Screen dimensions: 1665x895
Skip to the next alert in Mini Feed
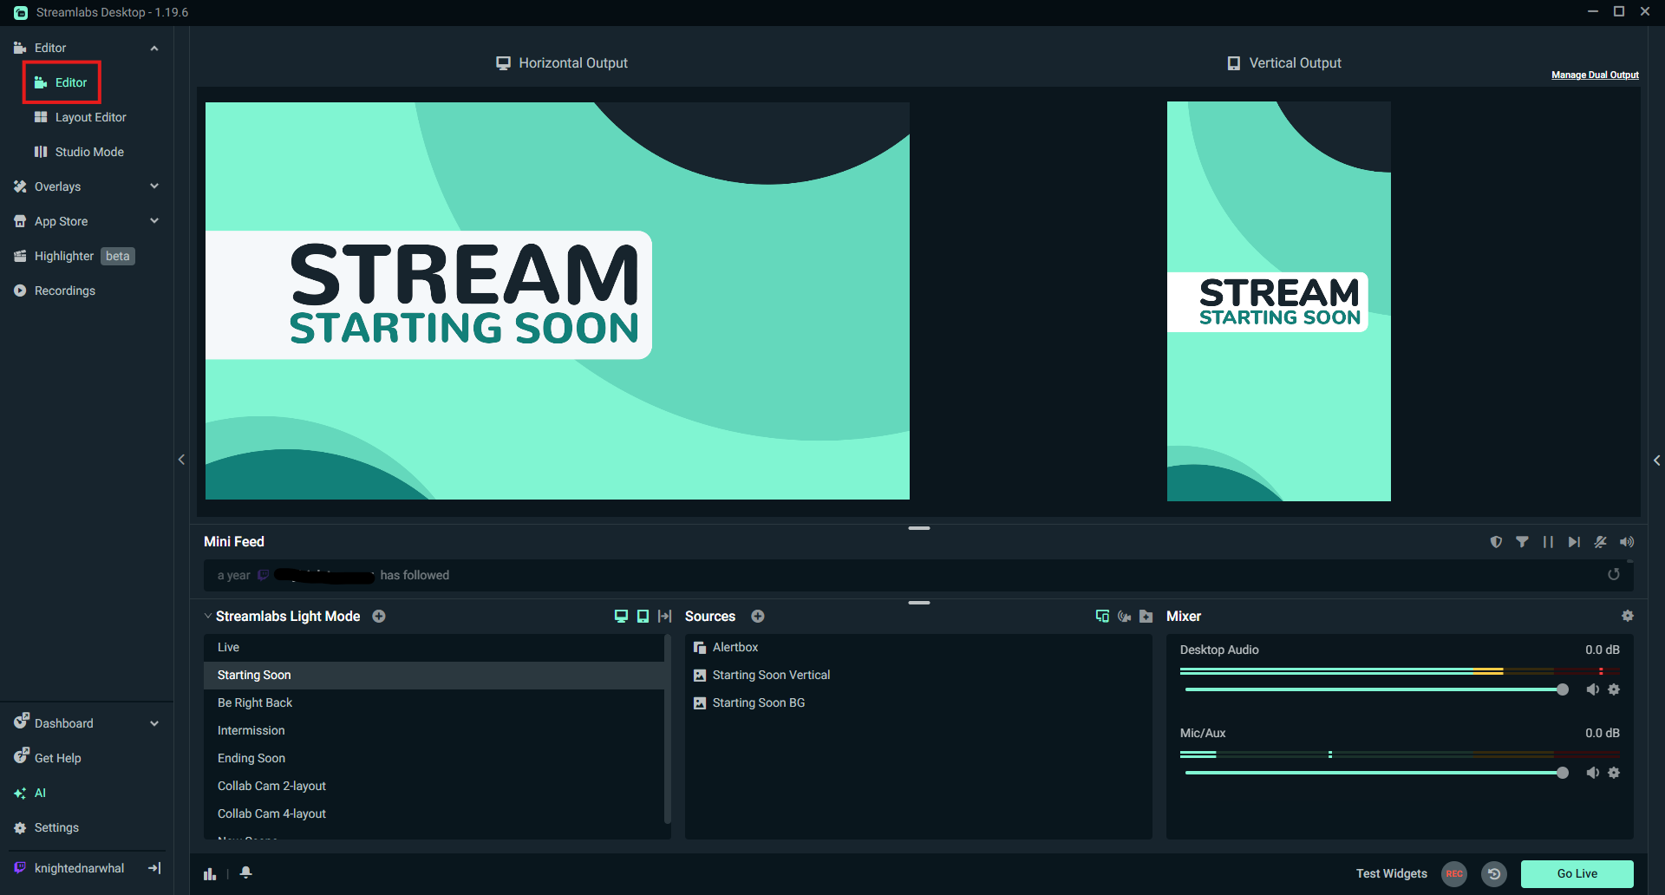point(1575,541)
